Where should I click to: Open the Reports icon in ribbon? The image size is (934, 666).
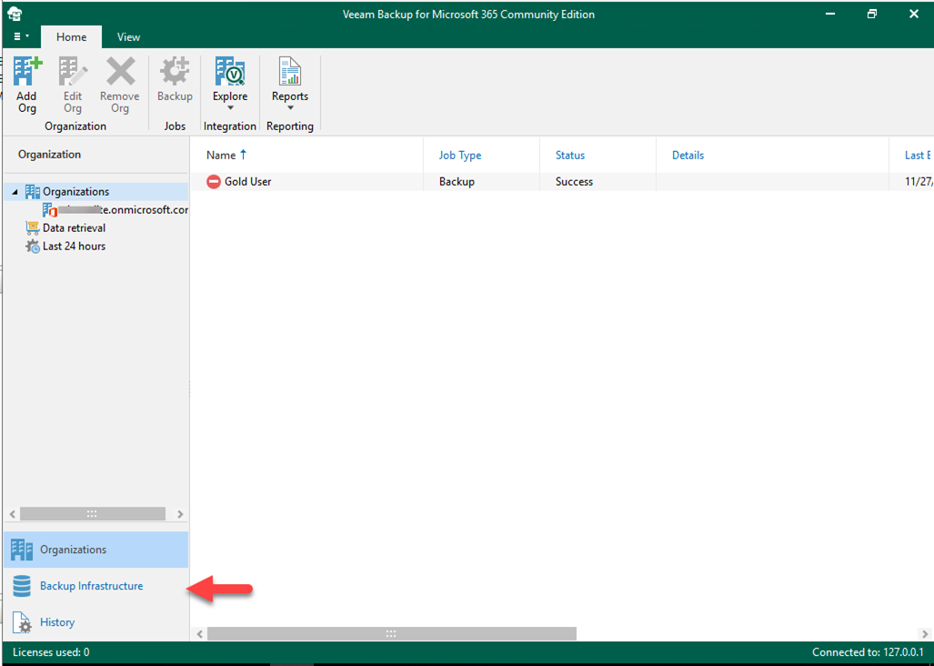click(290, 72)
